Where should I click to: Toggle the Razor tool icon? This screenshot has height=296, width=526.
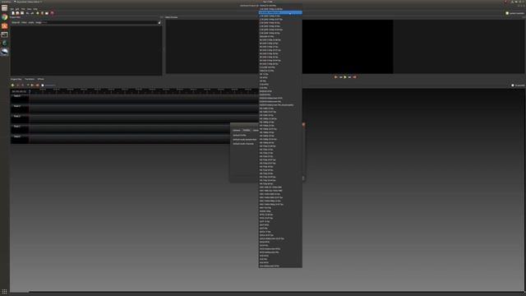pyautogui.click(x=22, y=86)
